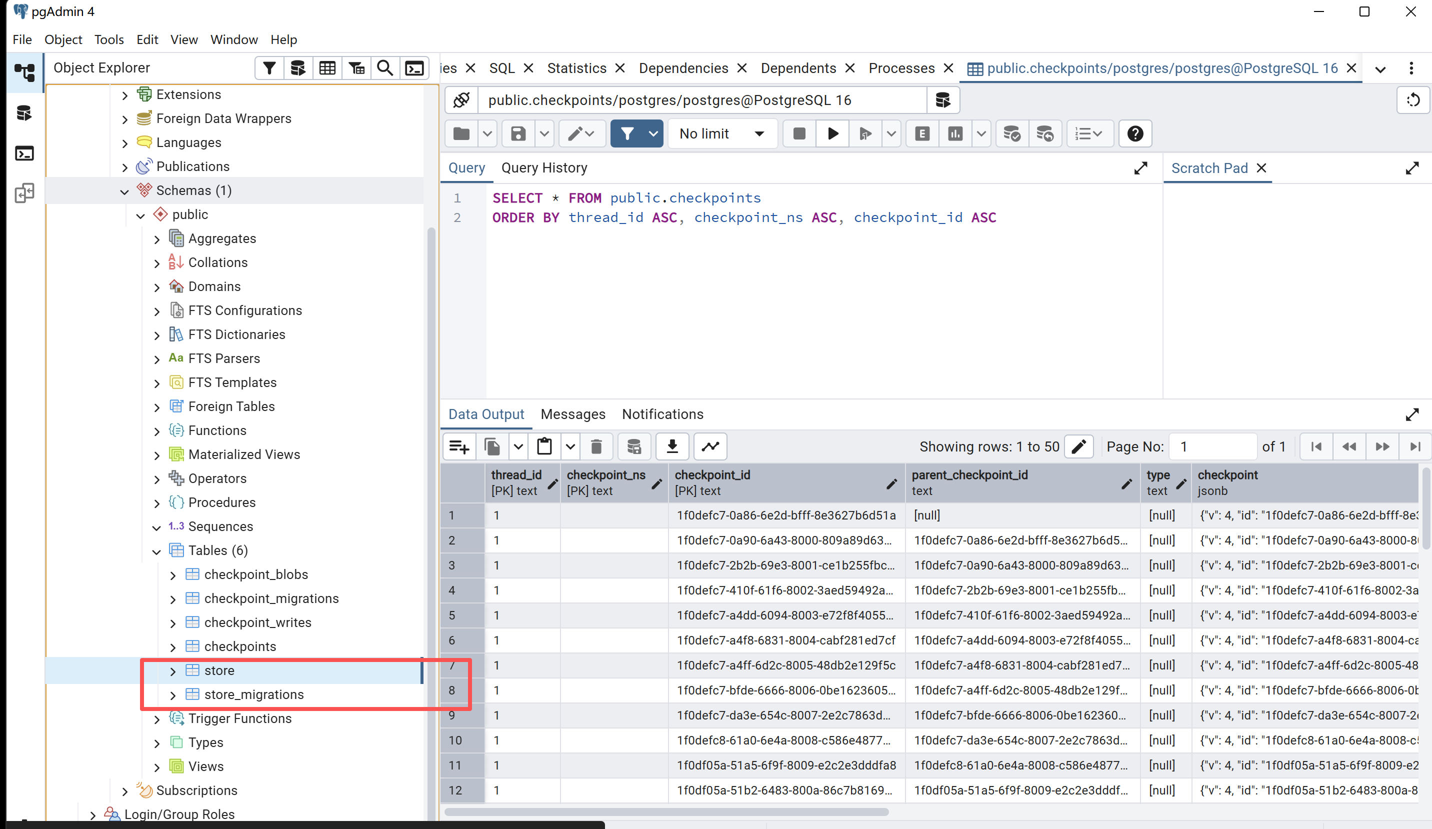Click the Execute query play button

(832, 133)
